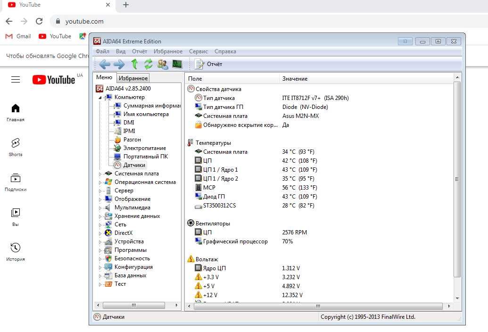Click the База данных icon in the tree
This screenshot has height=332, width=488.
(108, 275)
